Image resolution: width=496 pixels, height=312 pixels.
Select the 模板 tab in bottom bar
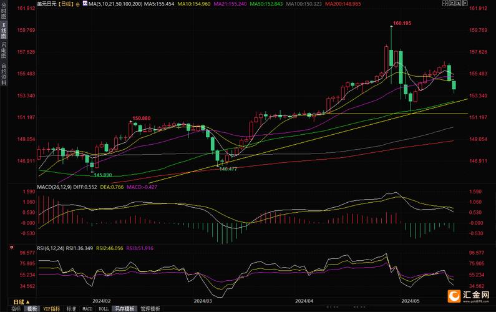pos(32,308)
